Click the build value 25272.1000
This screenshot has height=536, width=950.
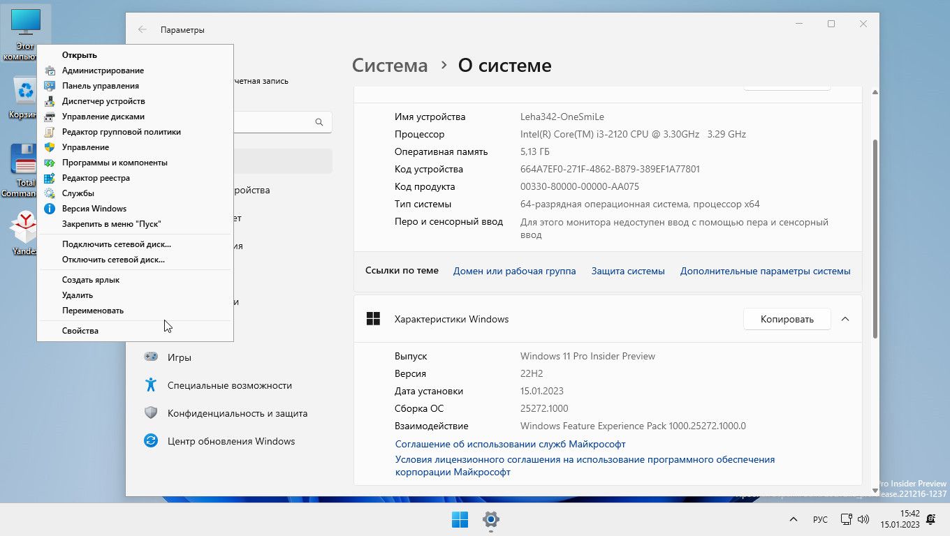(544, 408)
